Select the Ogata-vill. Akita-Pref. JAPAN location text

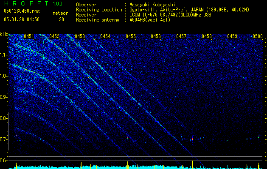189,10
